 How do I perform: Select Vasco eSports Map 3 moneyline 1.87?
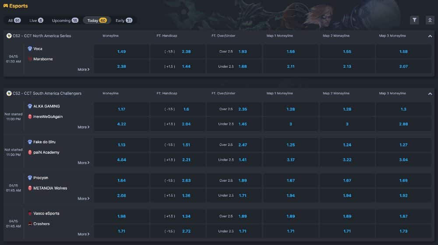[x=403, y=216]
